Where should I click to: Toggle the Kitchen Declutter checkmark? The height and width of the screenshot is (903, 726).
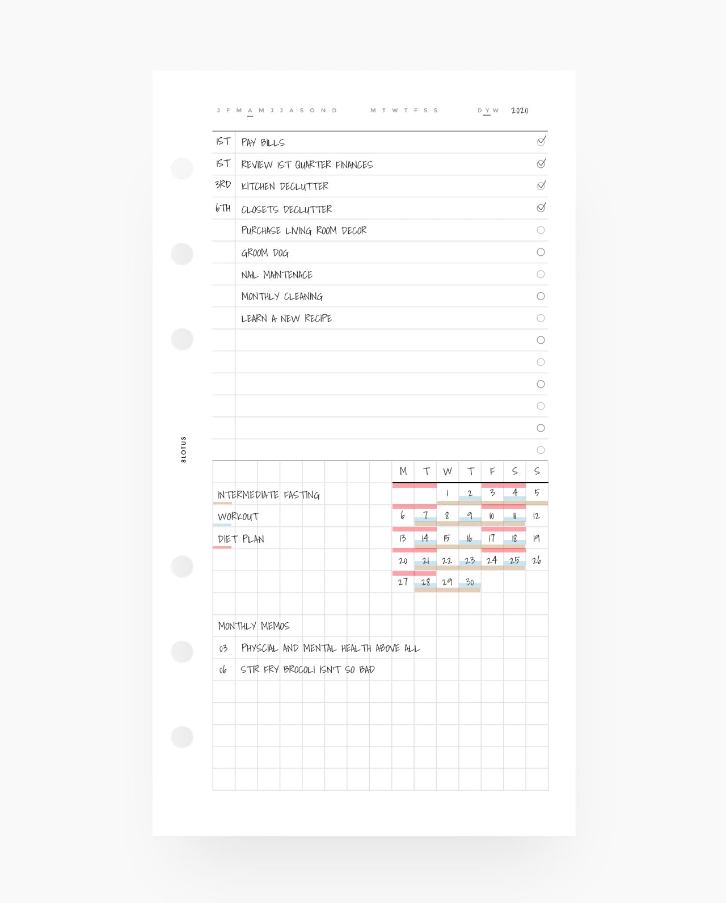[541, 185]
